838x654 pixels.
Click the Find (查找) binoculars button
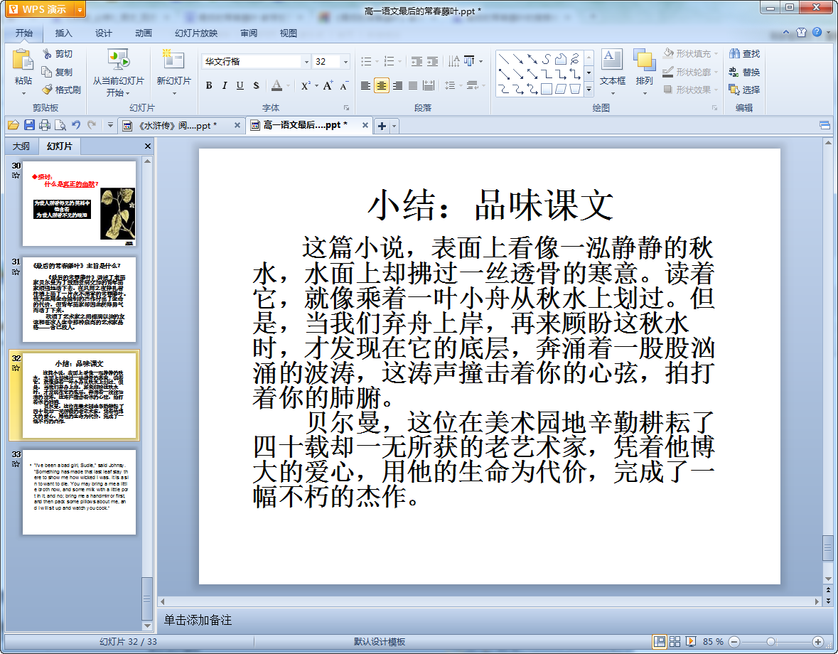(x=744, y=54)
